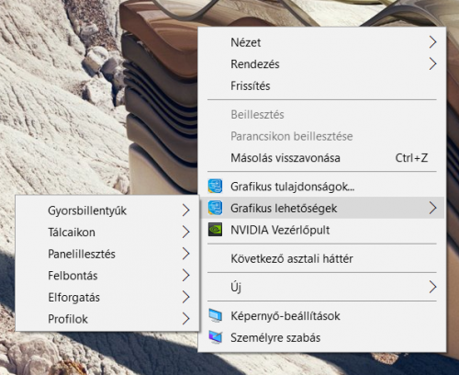This screenshot has height=375, width=459.
Task: Choose Következő asztali háttér
Action: click(322, 258)
